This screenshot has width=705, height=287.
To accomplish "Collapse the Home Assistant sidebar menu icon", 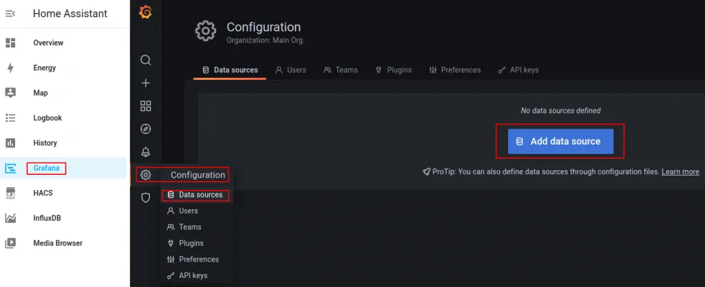I will 10,14.
